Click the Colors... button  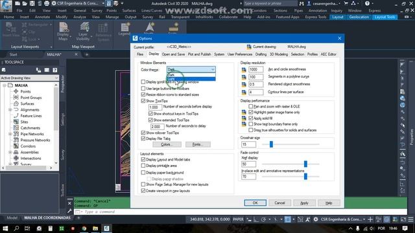click(167, 144)
